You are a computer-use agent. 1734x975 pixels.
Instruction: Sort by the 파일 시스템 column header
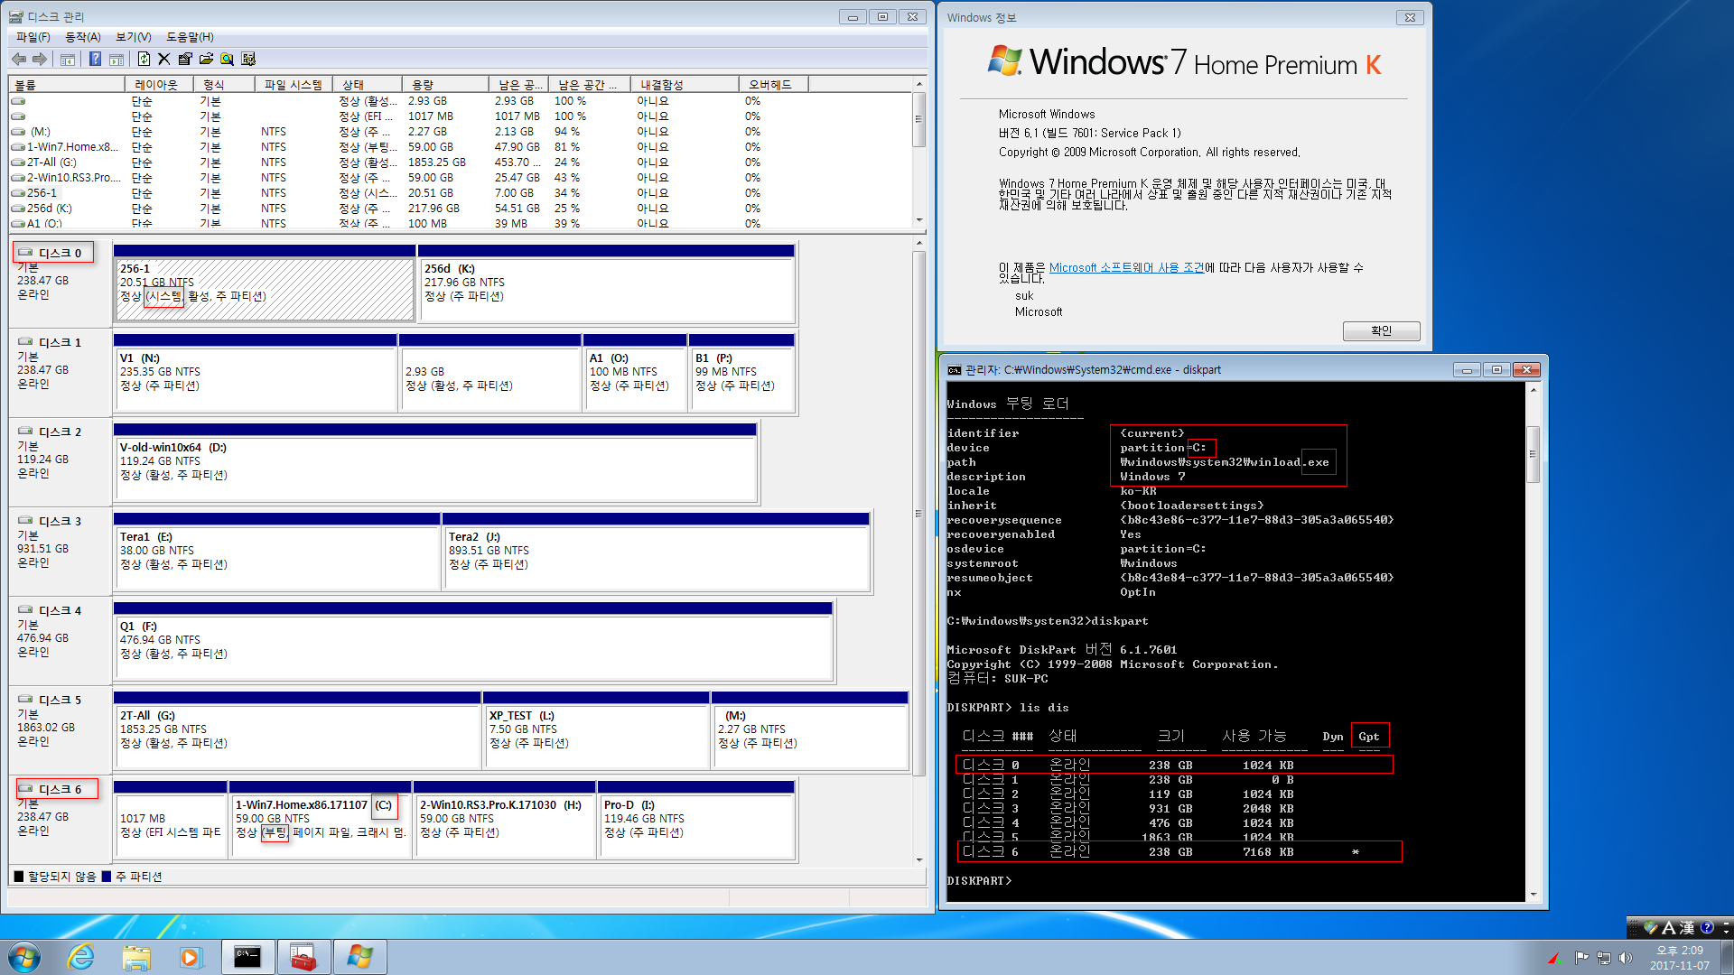pos(294,84)
